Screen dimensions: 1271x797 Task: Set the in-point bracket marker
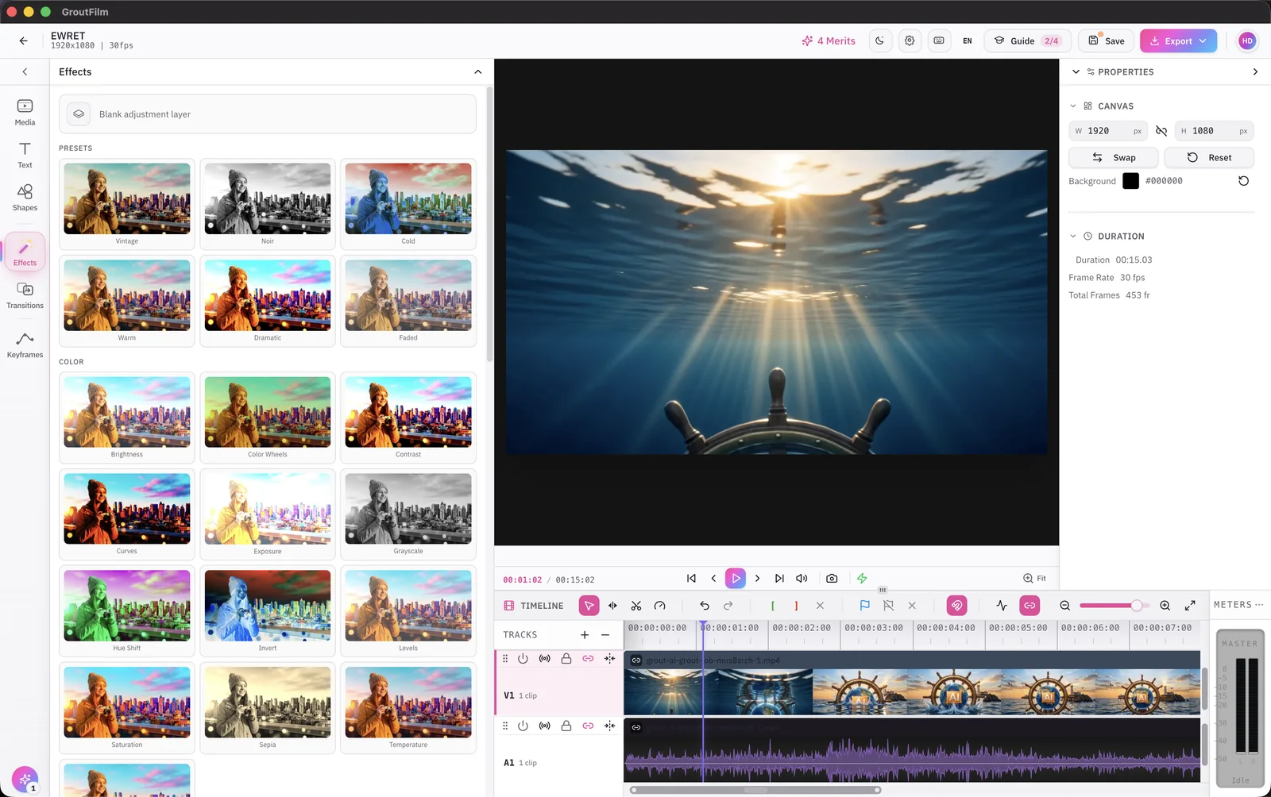772,606
